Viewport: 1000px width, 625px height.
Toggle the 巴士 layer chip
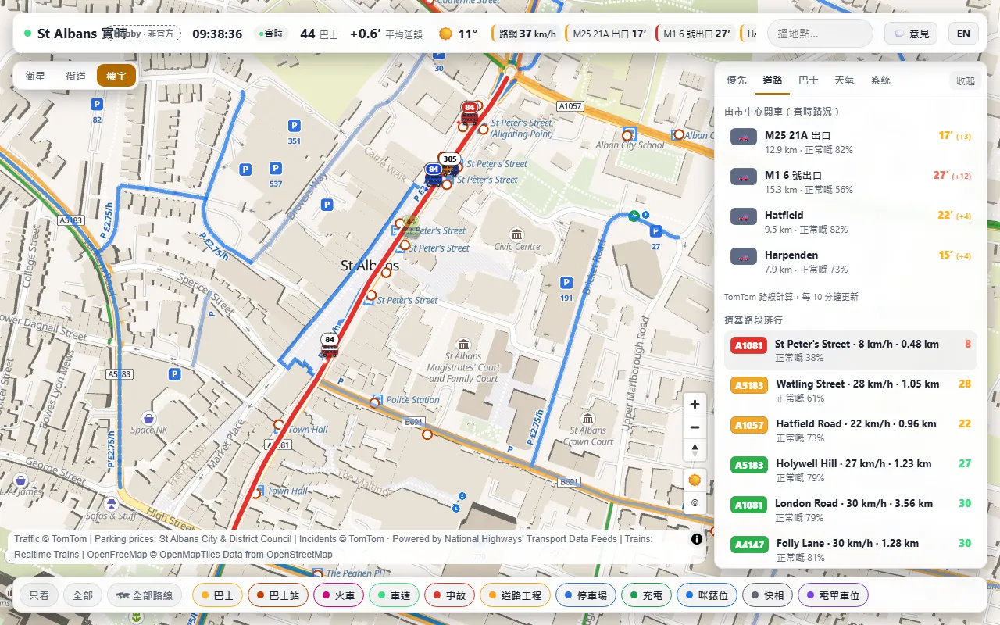(217, 595)
